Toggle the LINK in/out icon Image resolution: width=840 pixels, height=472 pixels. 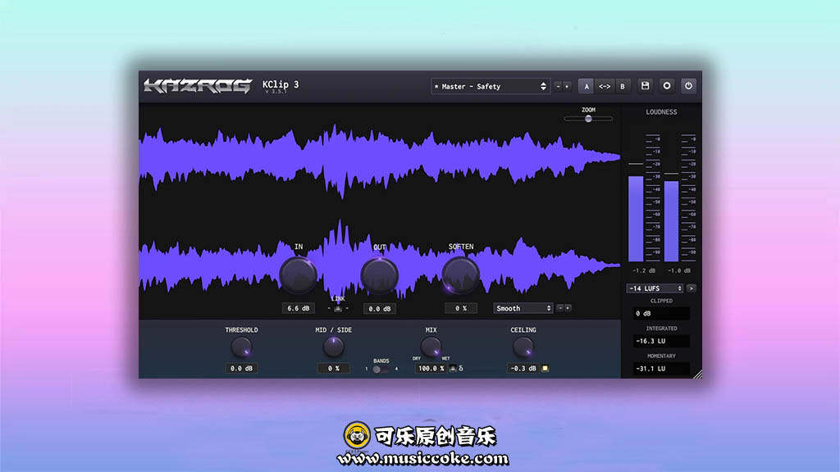338,309
